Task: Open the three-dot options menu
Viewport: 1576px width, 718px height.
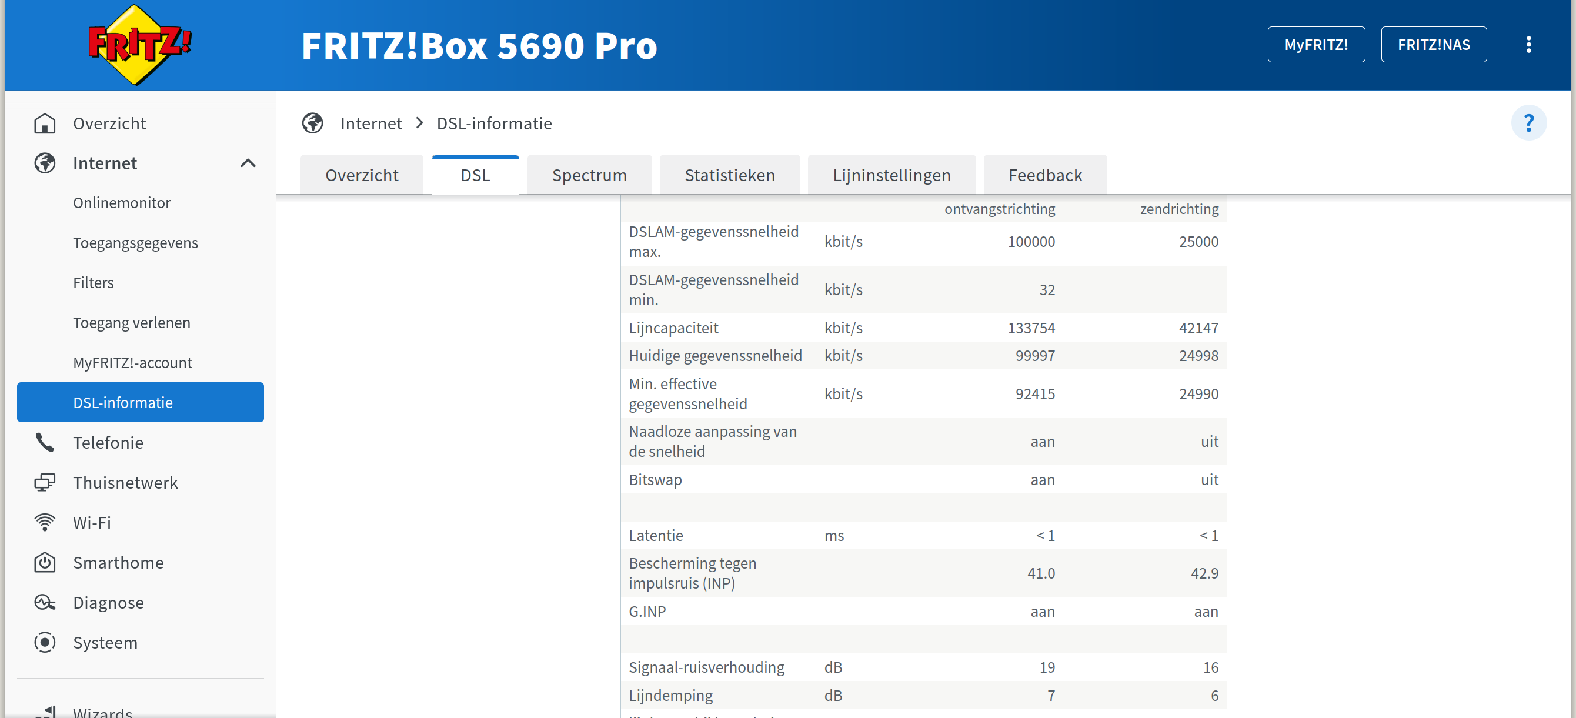Action: [1528, 45]
